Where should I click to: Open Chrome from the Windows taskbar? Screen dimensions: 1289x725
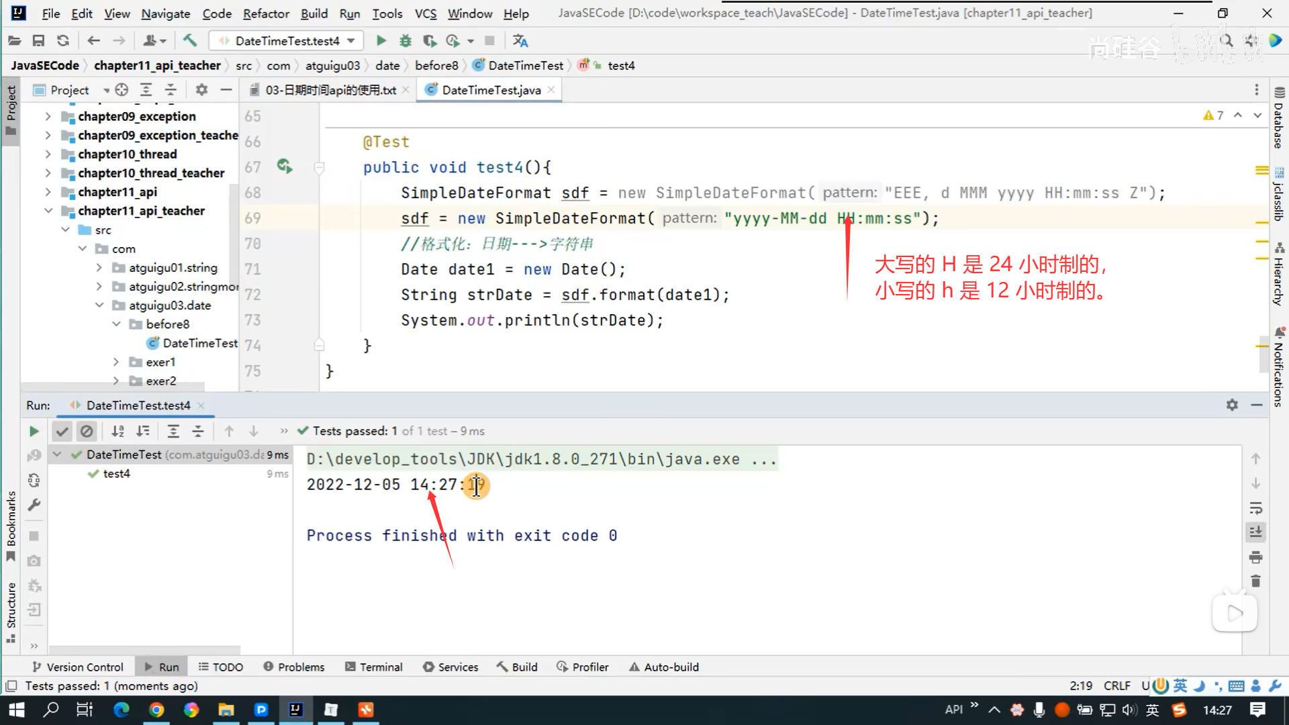[156, 710]
